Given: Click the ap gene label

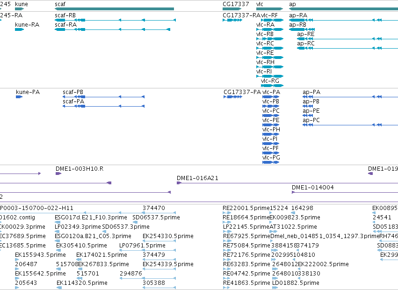Looking at the screenshot, I should [x=292, y=4].
